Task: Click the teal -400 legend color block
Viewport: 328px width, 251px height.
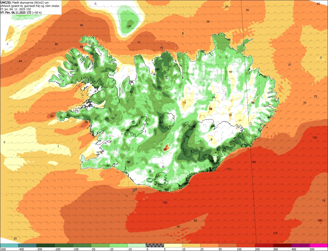Action: (x=27, y=246)
